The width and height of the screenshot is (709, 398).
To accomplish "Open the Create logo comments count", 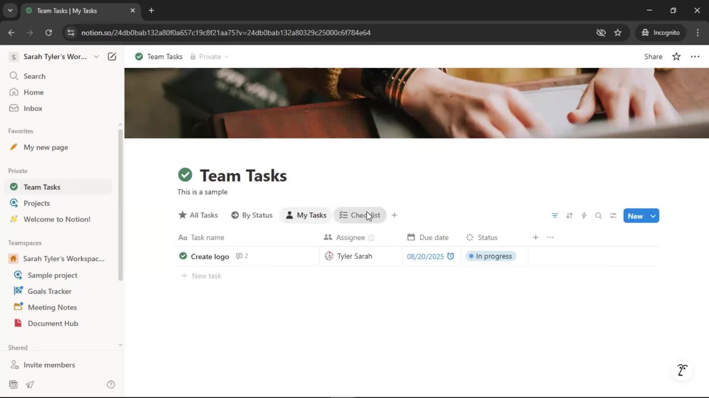I will (x=242, y=256).
